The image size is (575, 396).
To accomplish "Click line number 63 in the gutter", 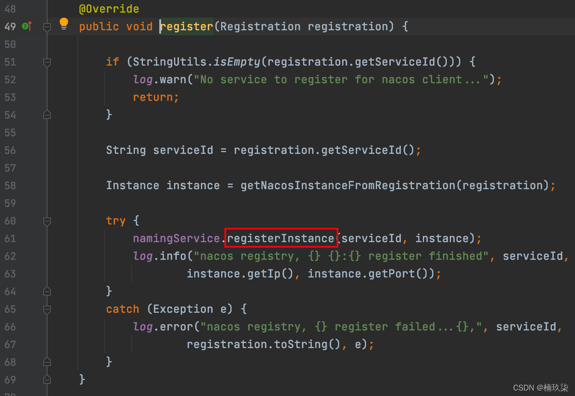I will [x=10, y=274].
